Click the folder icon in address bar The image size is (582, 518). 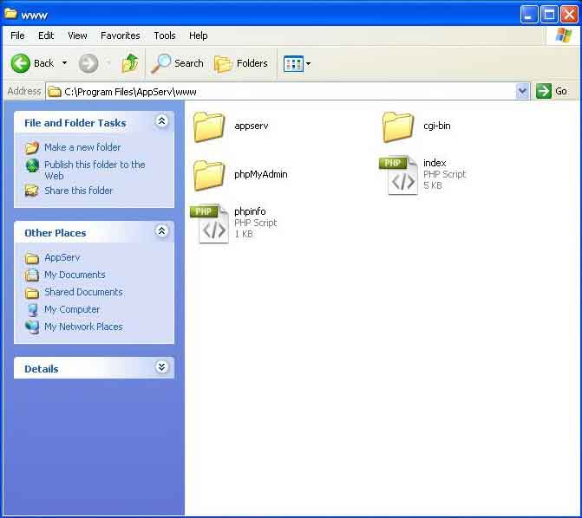coord(54,91)
